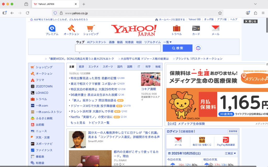Open the browser extensions puzzle icon
268x167 pixels.
255,13
